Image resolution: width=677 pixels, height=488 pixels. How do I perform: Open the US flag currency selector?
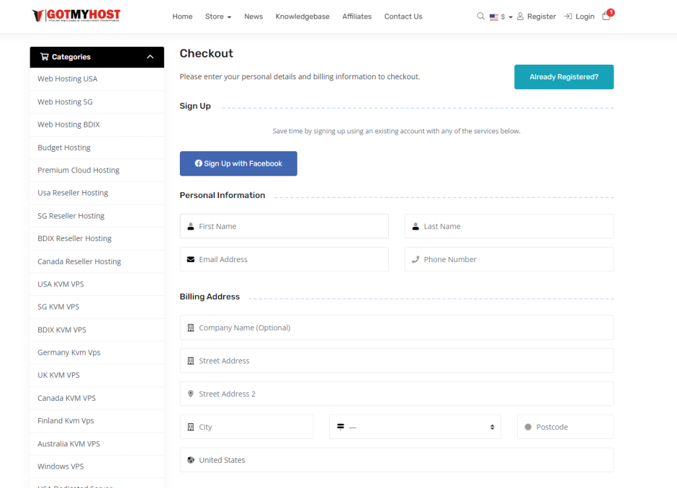point(500,17)
